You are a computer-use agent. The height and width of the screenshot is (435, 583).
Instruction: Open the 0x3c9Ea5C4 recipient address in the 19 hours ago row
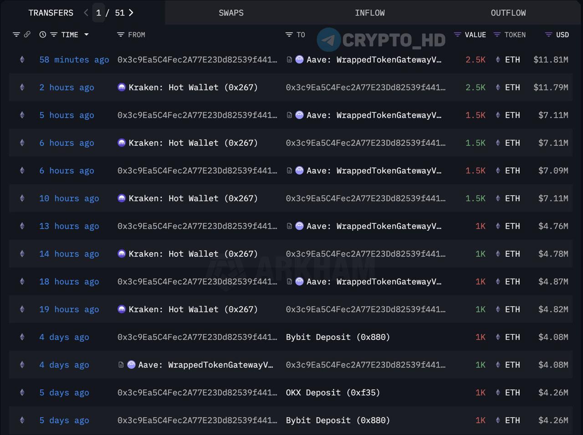coord(366,310)
